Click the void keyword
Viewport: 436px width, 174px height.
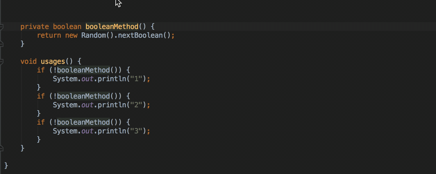click(28, 61)
